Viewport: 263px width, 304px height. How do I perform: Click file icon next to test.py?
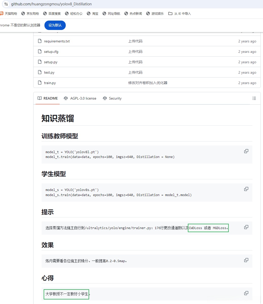point(40,72)
